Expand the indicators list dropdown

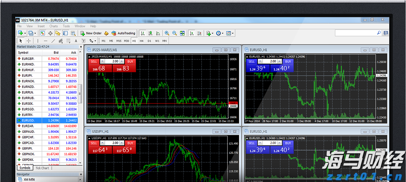pos(212,33)
